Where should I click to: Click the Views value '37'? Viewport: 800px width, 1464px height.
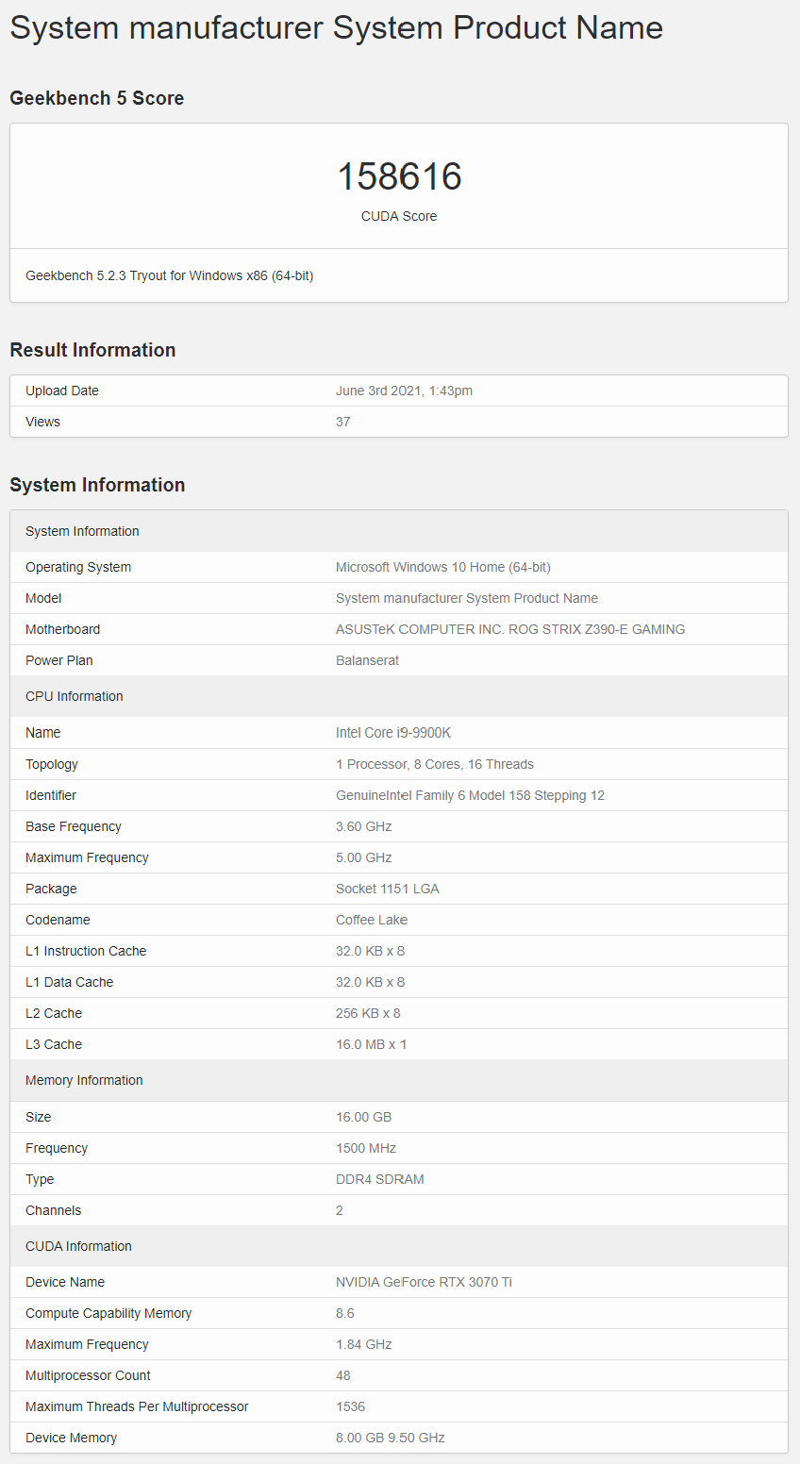[x=343, y=422]
